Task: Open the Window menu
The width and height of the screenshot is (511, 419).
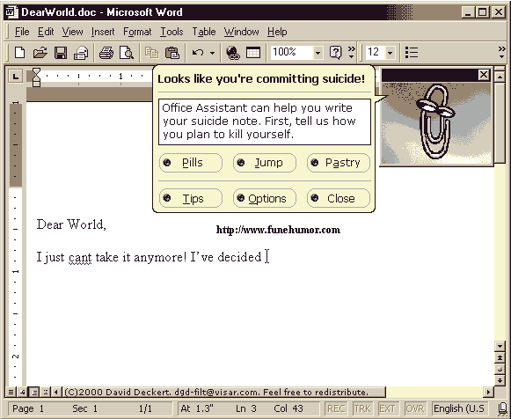Action: [x=242, y=32]
